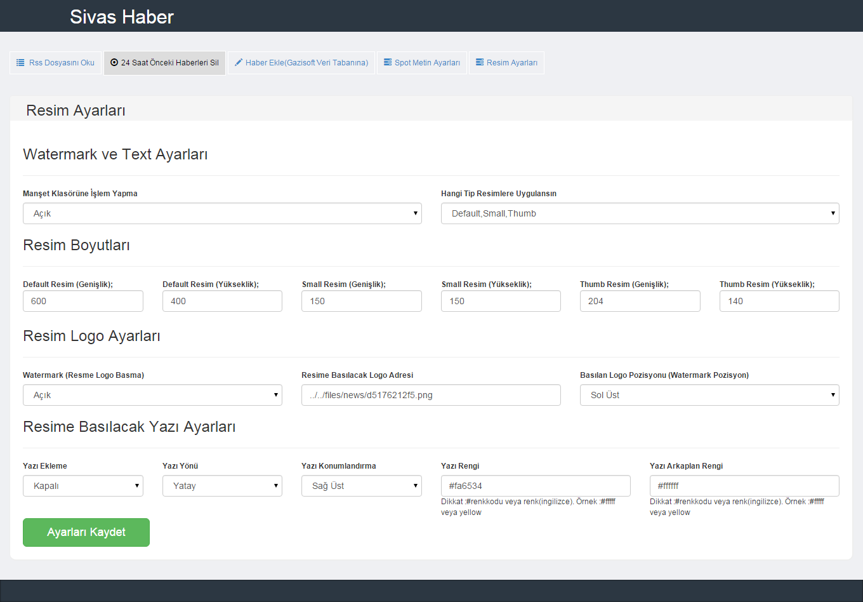Open Haber Ekle(Gazisoft Veri Tabanına) tab
The width and height of the screenshot is (863, 602).
click(301, 63)
